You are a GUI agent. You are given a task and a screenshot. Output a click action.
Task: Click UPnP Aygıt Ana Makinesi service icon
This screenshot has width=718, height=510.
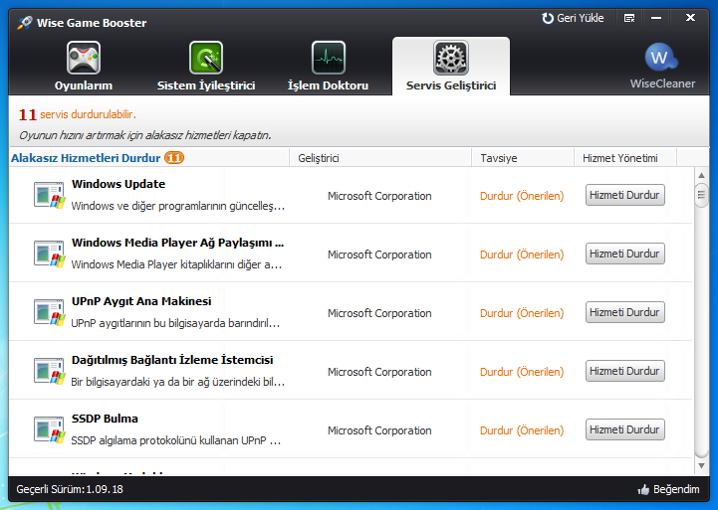click(x=50, y=312)
